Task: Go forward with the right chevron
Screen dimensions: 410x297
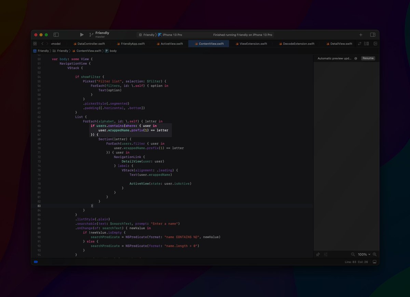Action: 47,44
